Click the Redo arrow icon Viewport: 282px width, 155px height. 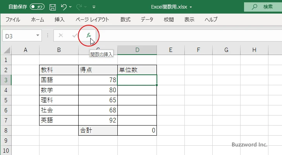(x=79, y=7)
